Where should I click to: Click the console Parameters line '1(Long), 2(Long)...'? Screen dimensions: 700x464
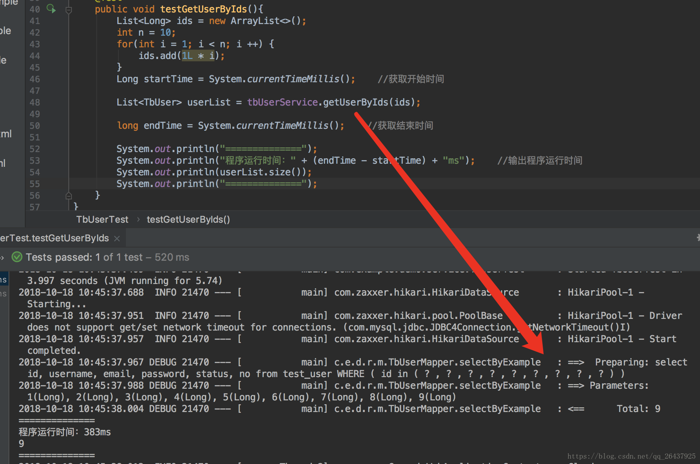[x=242, y=397]
